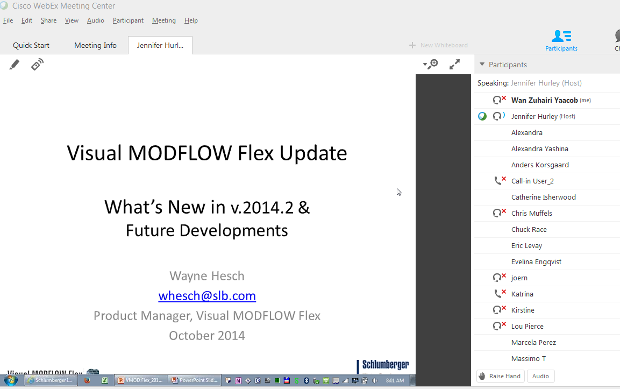This screenshot has width=620, height=389.
Task: Switch to the Quick Start tab
Action: click(31, 46)
